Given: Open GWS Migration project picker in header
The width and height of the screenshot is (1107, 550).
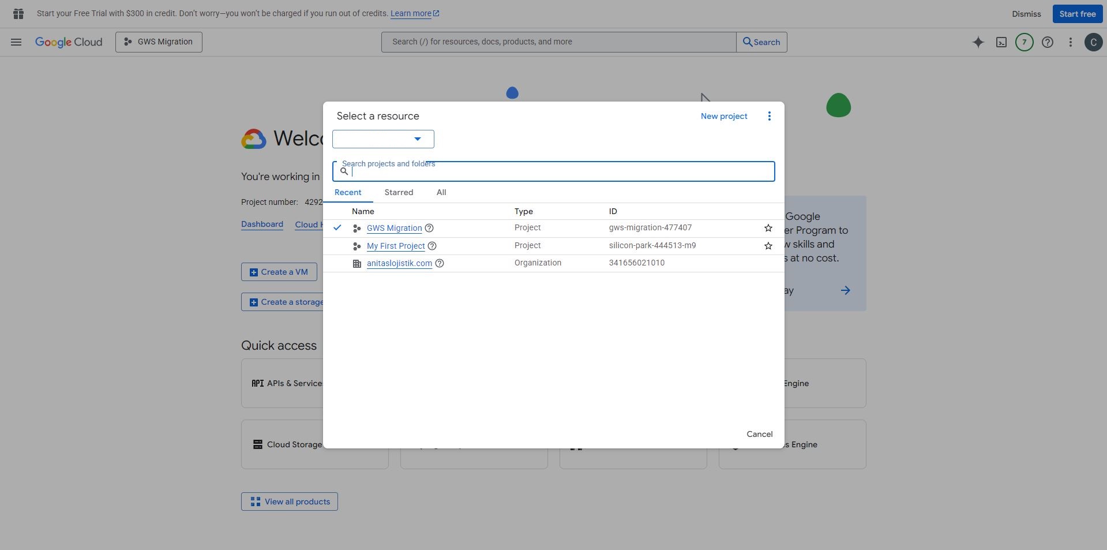Looking at the screenshot, I should pyautogui.click(x=159, y=42).
